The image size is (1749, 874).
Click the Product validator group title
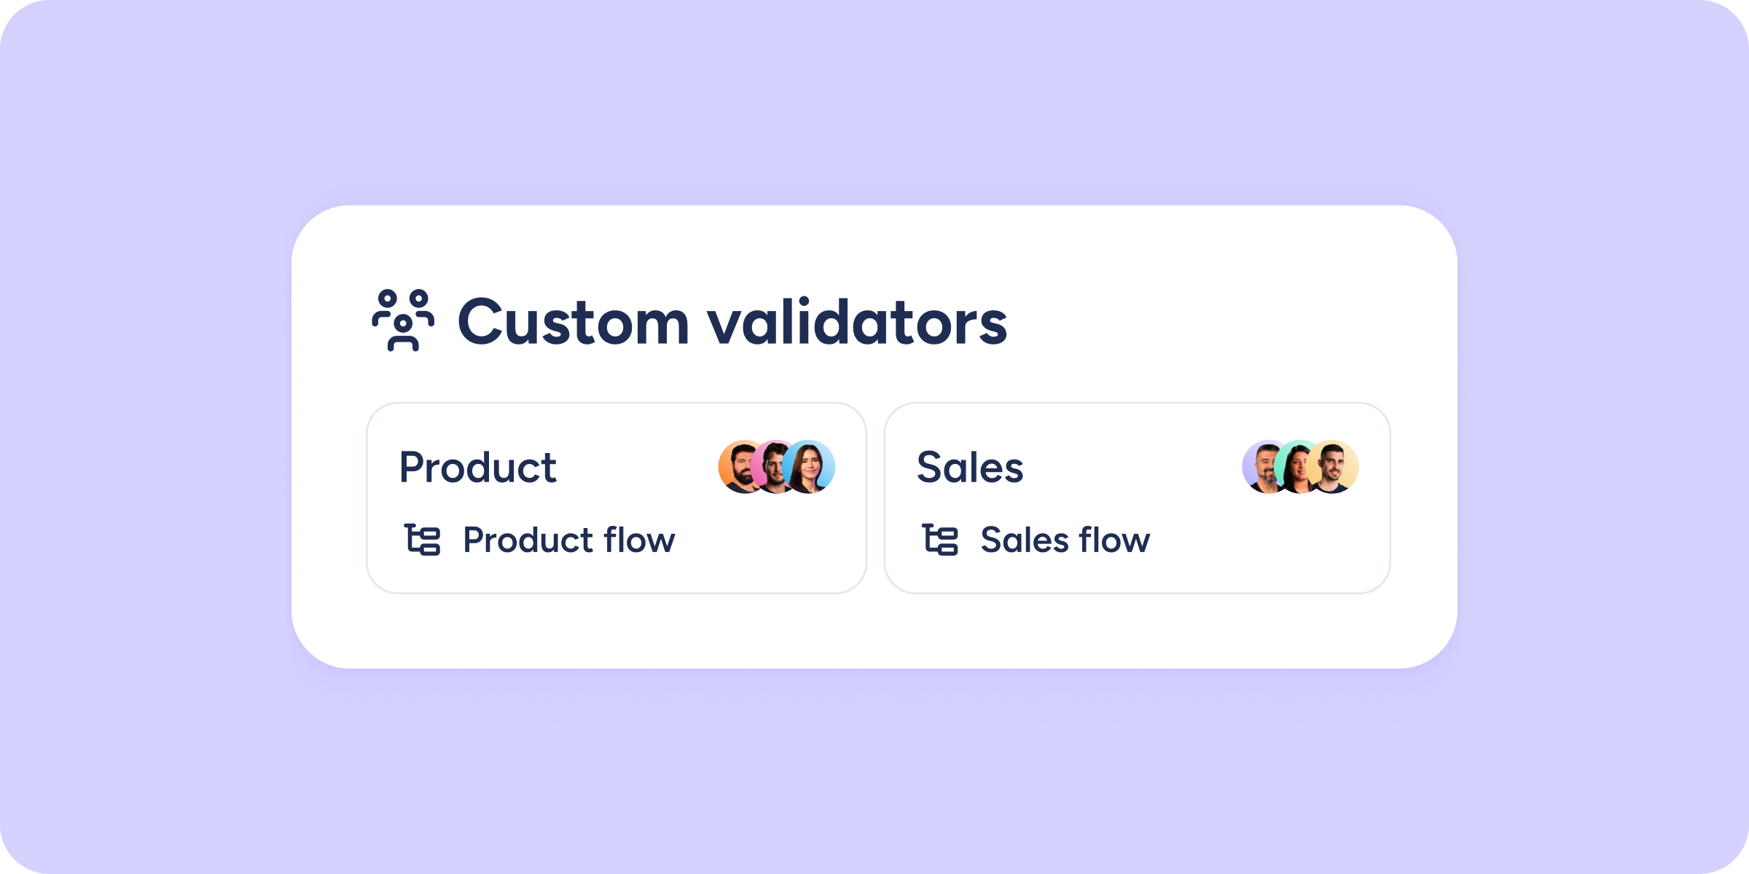point(478,467)
